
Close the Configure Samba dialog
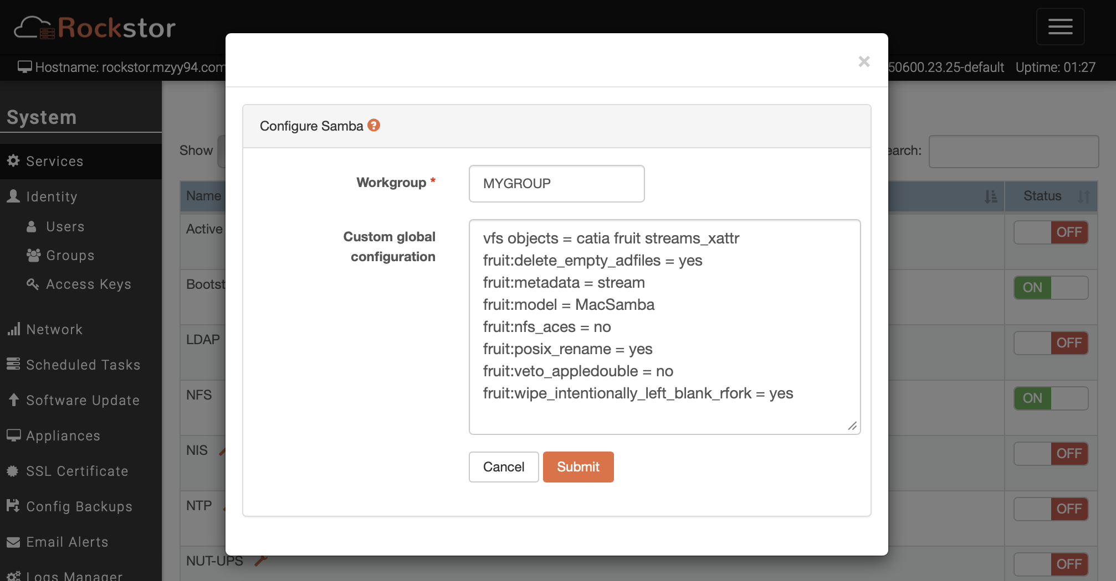863,61
